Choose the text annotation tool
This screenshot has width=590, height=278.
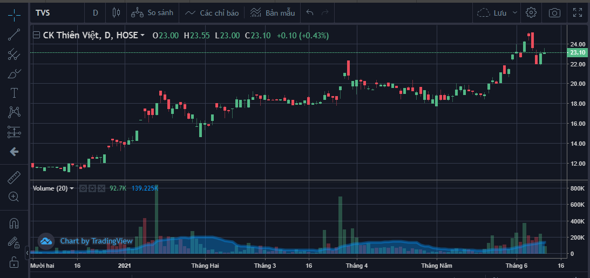click(x=14, y=93)
